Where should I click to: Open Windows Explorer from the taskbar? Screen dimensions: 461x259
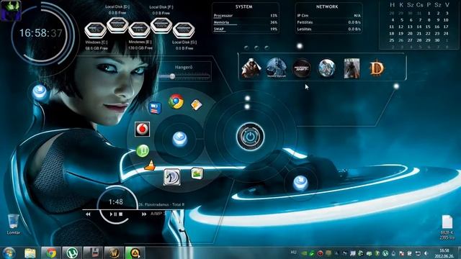(30, 253)
